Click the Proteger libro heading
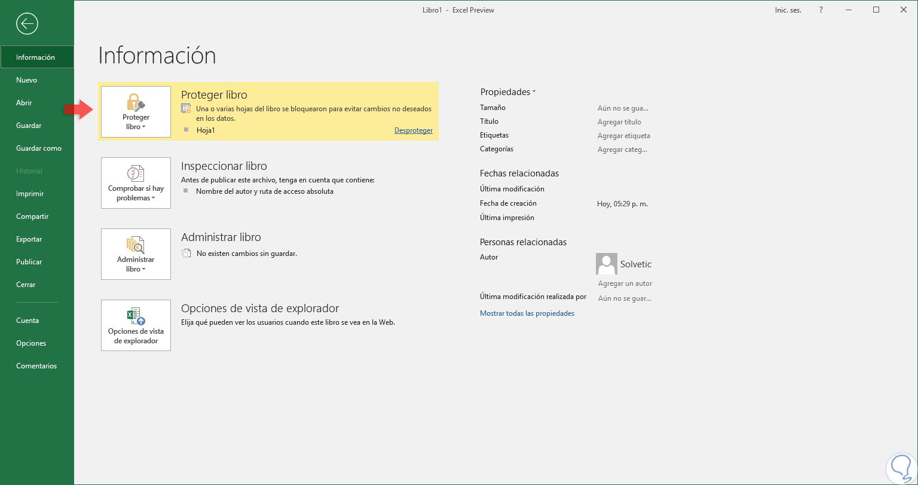 pyautogui.click(x=214, y=95)
